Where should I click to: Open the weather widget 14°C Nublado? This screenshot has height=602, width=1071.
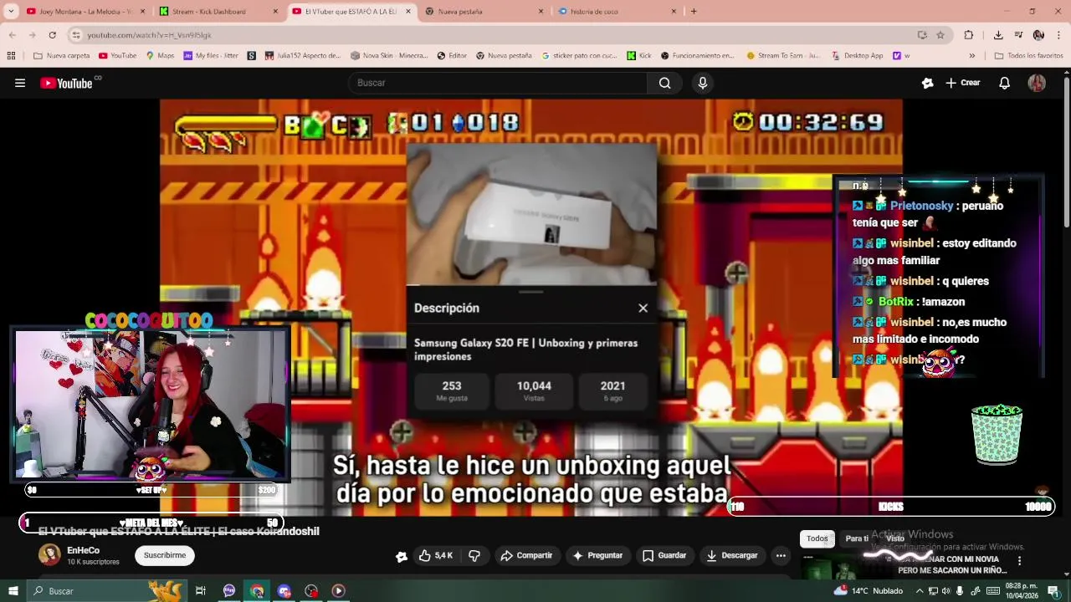pos(869,591)
